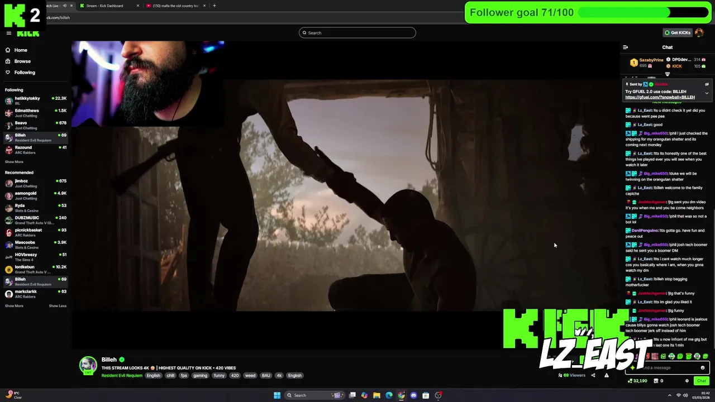
Task: Open HGVbreezy recommended channel
Action: [35, 257]
